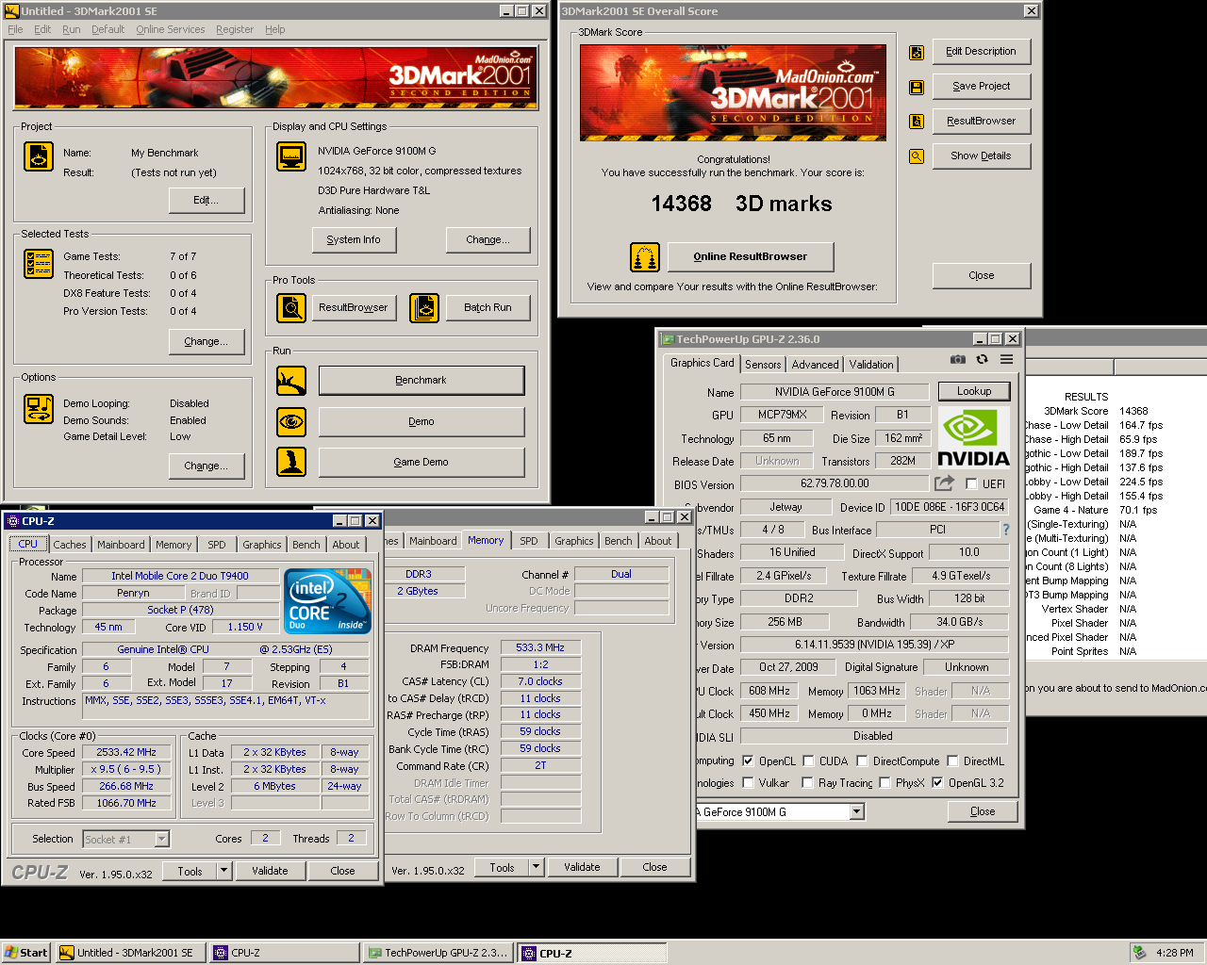Toggle the OpenGL 3.2 checkbox

coord(937,782)
